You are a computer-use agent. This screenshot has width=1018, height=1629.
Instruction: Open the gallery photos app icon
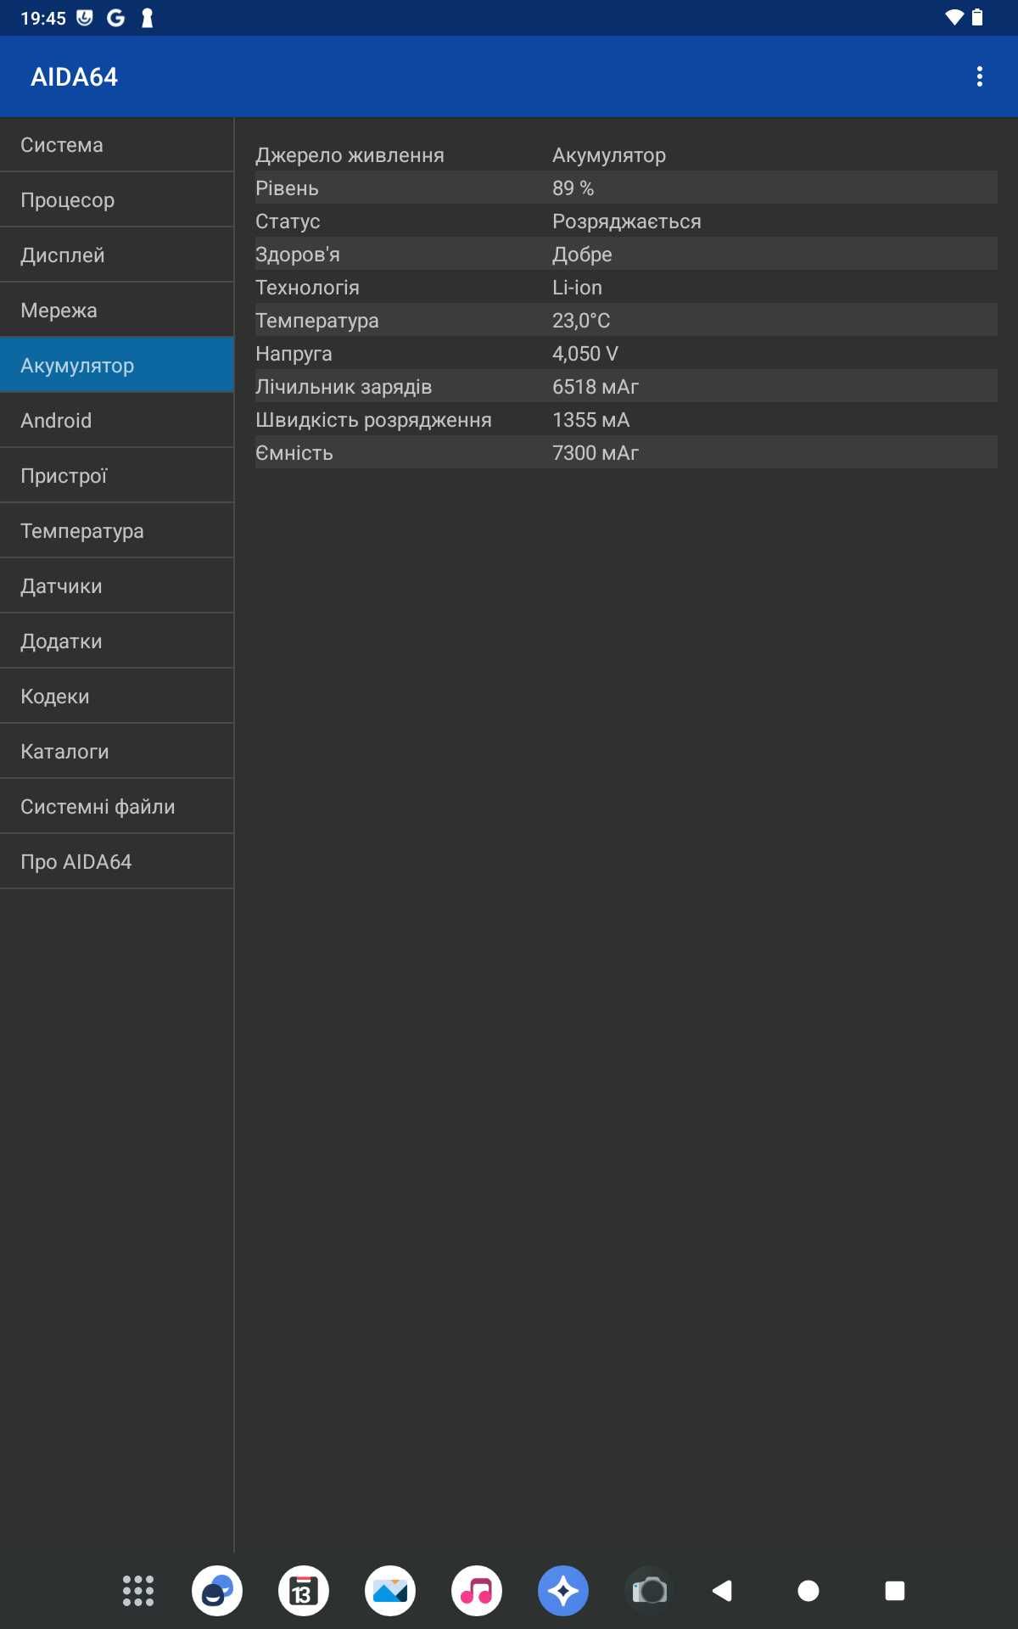390,1591
